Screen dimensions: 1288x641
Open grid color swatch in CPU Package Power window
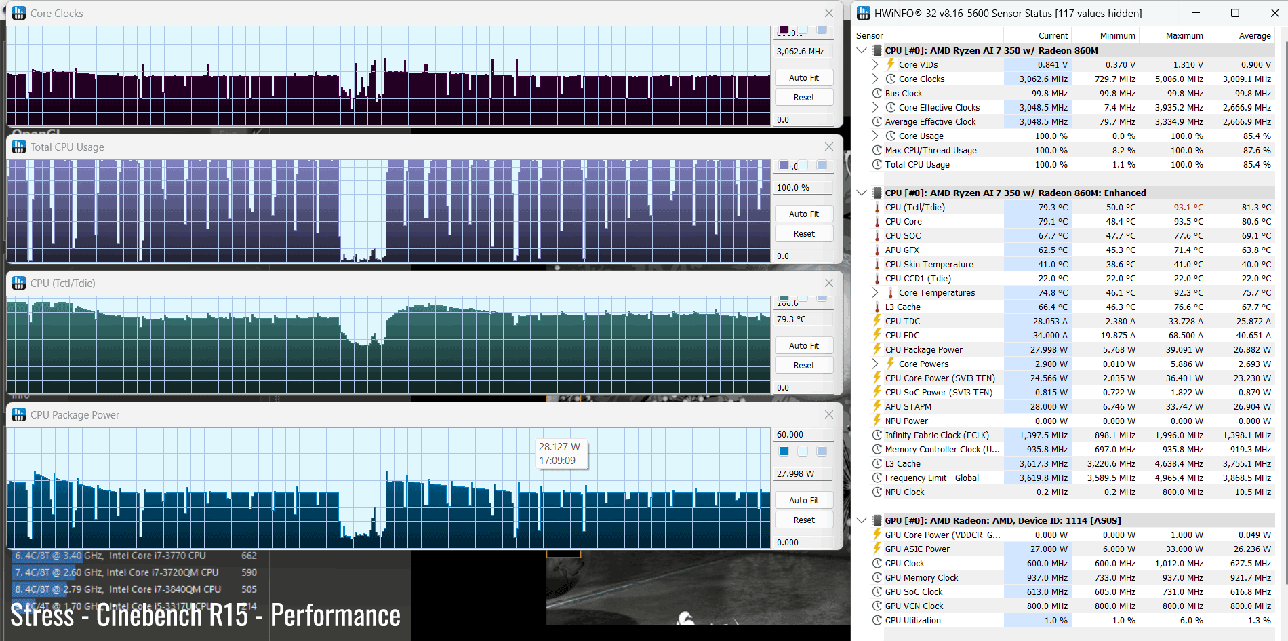822,451
